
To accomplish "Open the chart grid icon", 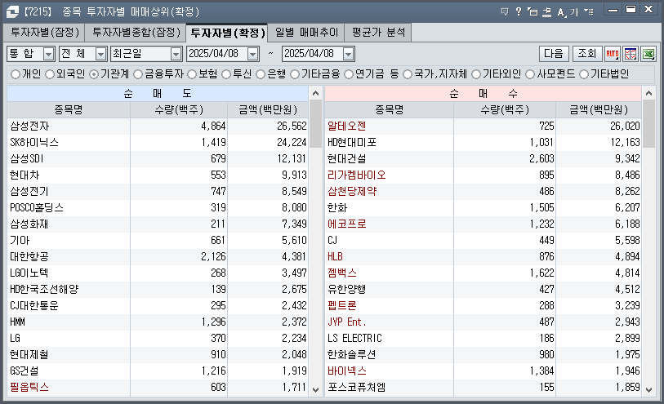I will 631,54.
